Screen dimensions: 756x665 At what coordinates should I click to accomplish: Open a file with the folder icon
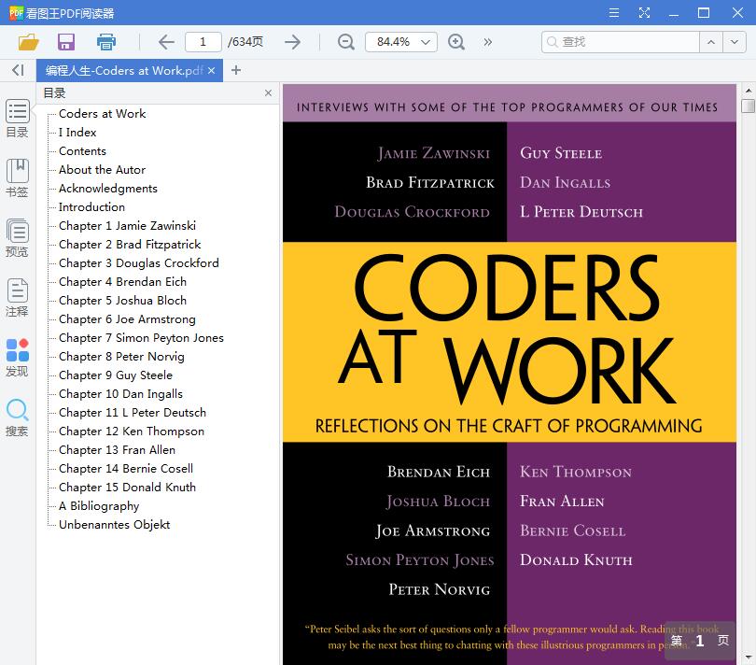tap(28, 42)
